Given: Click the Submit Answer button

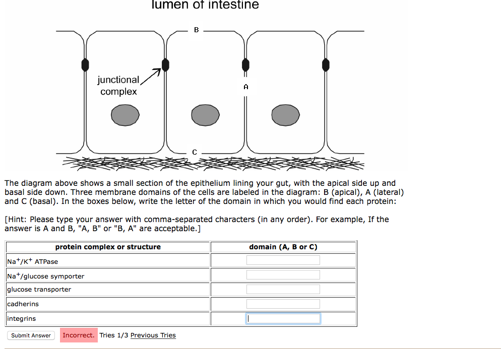Looking at the screenshot, I should click(30, 335).
